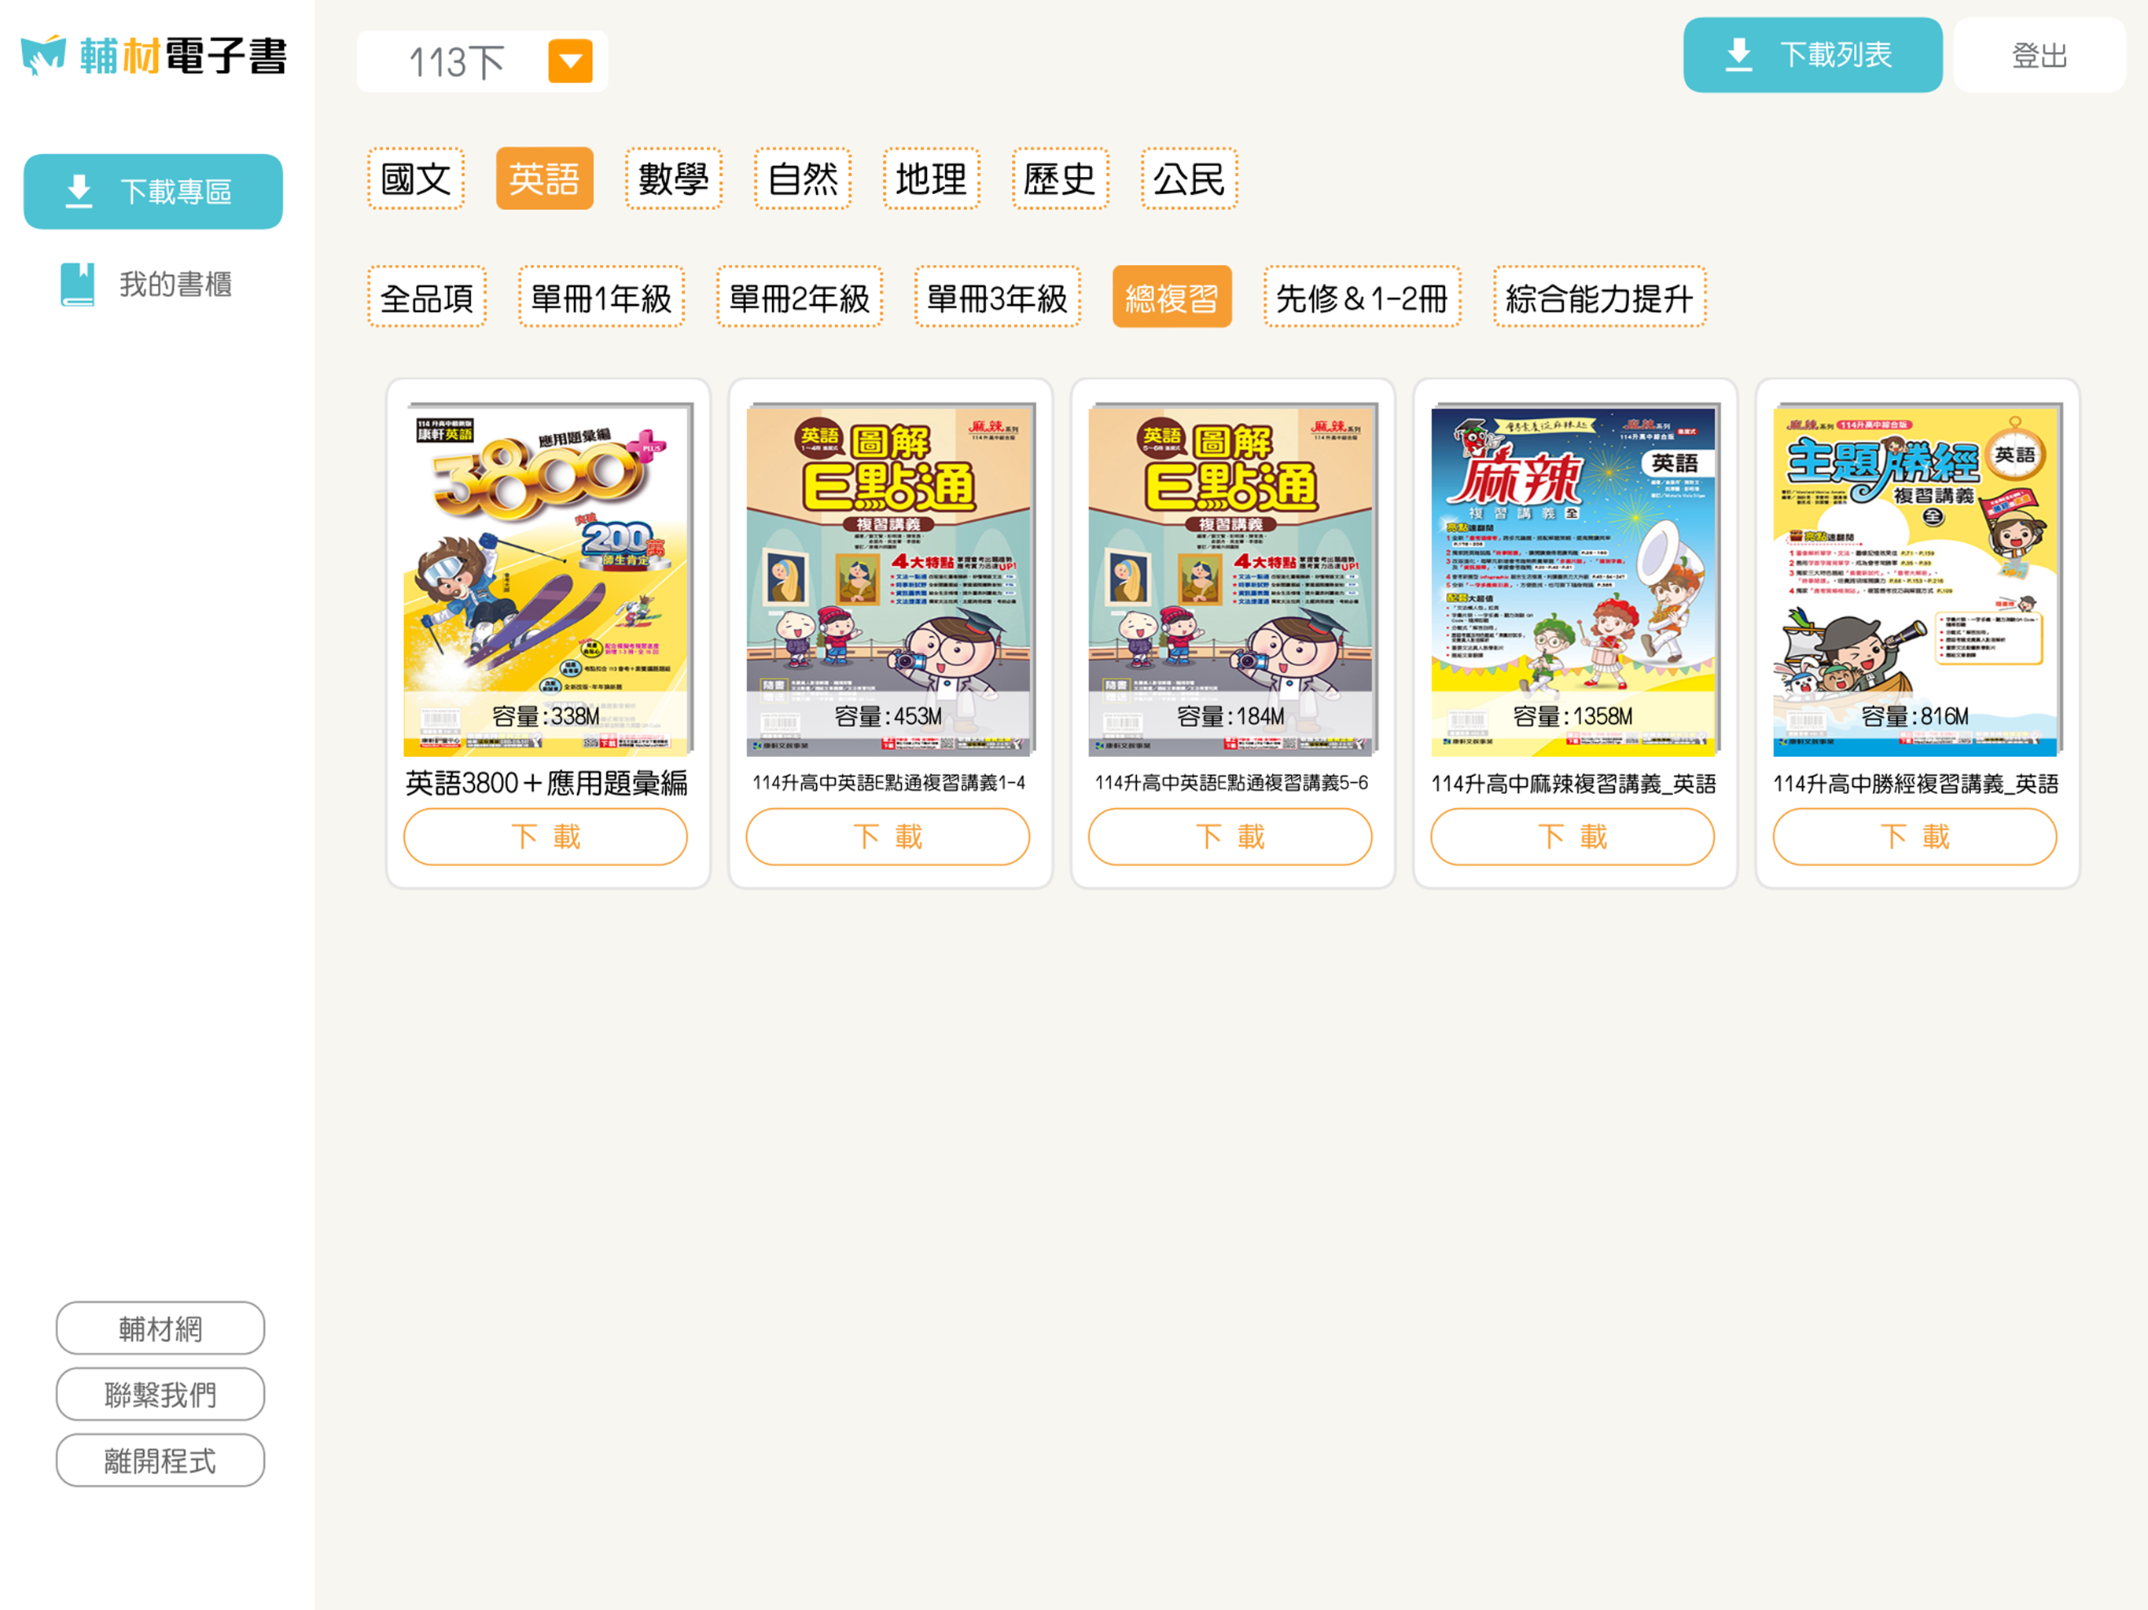Click the title 114升高中英語E點通複習講義5-6
The image size is (2148, 1610).
(1231, 783)
